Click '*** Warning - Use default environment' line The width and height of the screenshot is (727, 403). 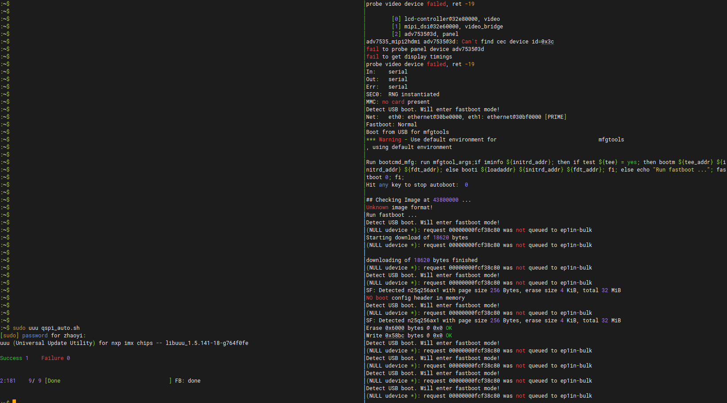click(495, 140)
